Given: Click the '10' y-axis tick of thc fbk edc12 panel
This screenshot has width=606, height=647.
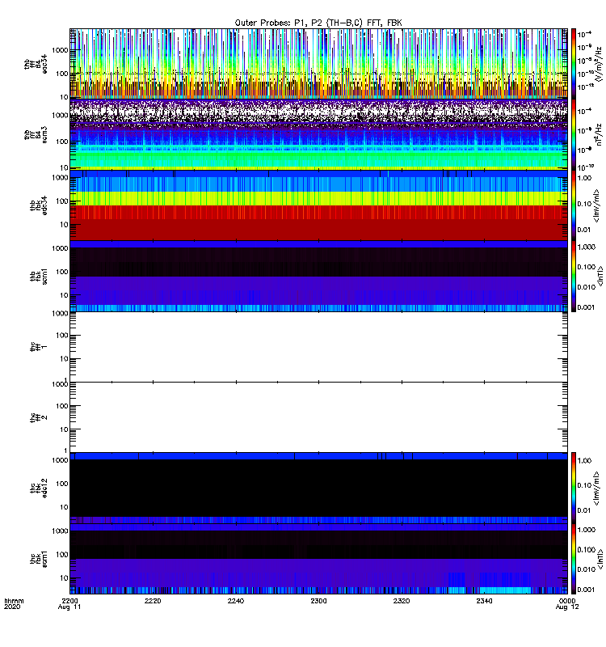Looking at the screenshot, I should (x=64, y=507).
